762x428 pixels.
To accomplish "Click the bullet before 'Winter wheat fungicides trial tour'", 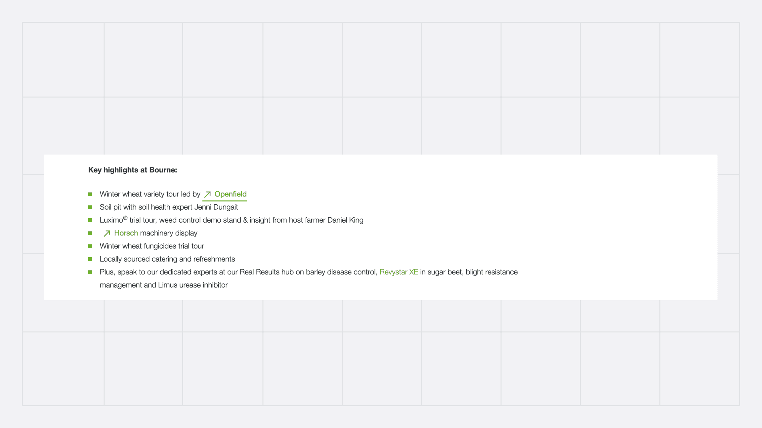I will pyautogui.click(x=90, y=246).
